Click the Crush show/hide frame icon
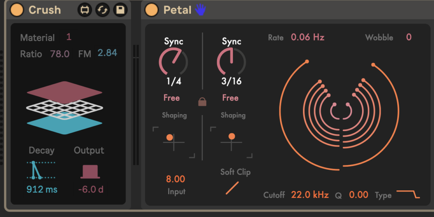Image resolution: width=434 pixels, height=217 pixels. 85,10
